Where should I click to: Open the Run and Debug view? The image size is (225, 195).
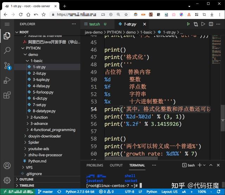coord(7,80)
